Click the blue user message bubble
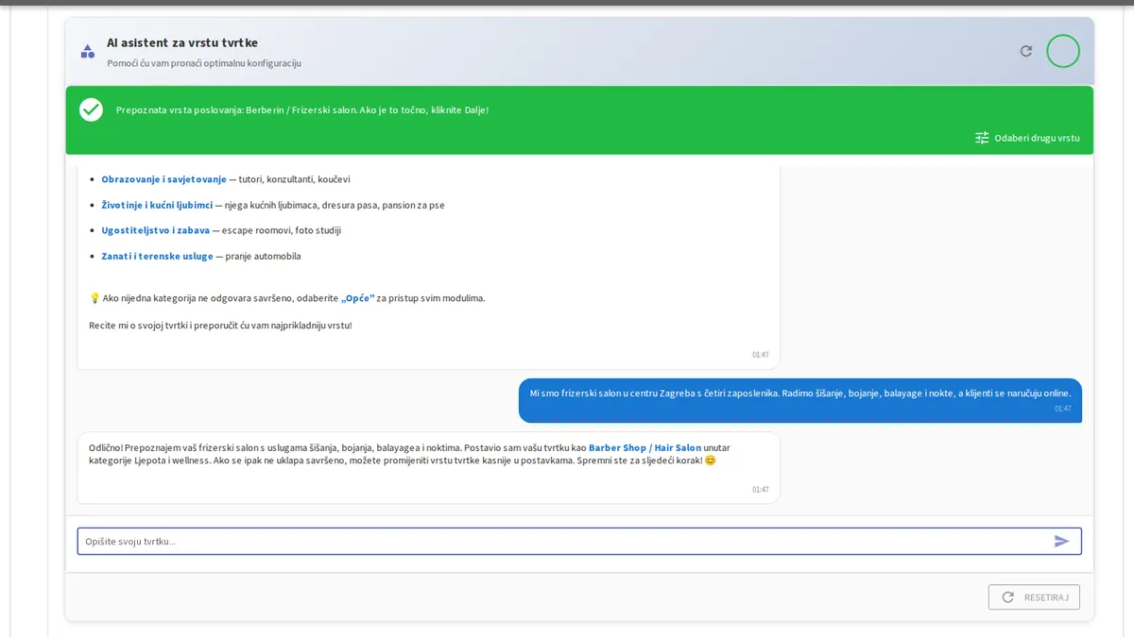 coord(799,400)
